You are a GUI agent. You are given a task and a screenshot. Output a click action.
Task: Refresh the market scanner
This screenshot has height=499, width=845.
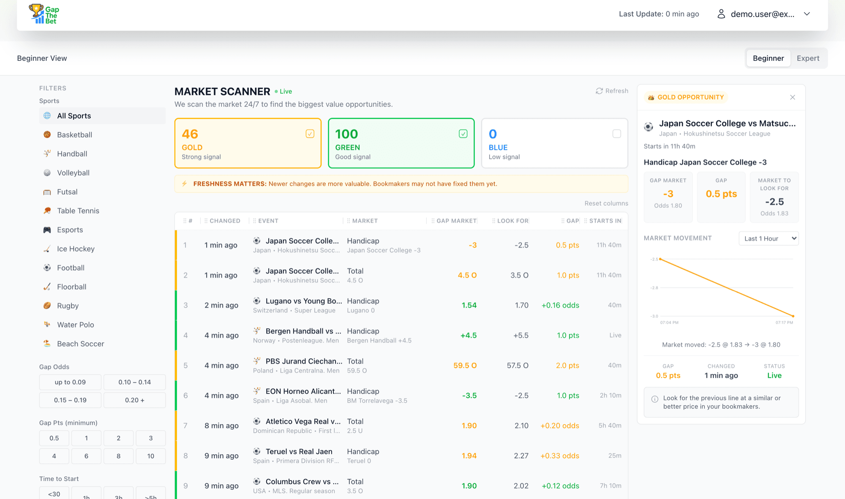pos(612,91)
